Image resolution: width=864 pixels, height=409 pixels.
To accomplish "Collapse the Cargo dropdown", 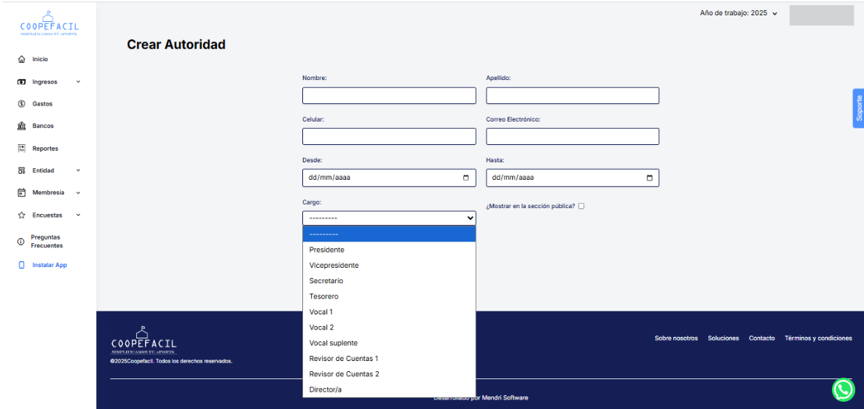I will pos(470,218).
